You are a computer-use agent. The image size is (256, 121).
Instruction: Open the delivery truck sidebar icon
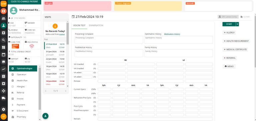(x=4, y=98)
